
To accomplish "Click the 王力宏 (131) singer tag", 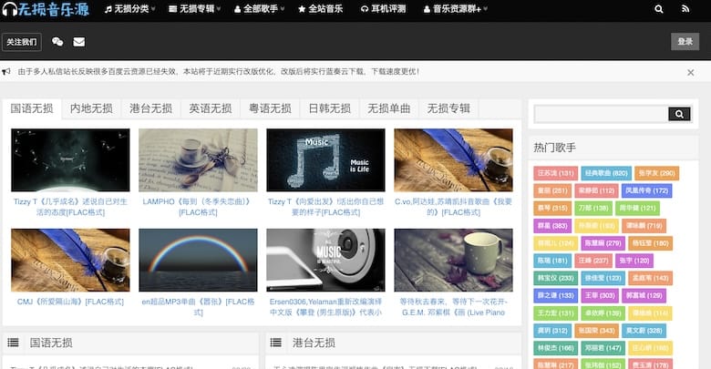I will pyautogui.click(x=555, y=313).
